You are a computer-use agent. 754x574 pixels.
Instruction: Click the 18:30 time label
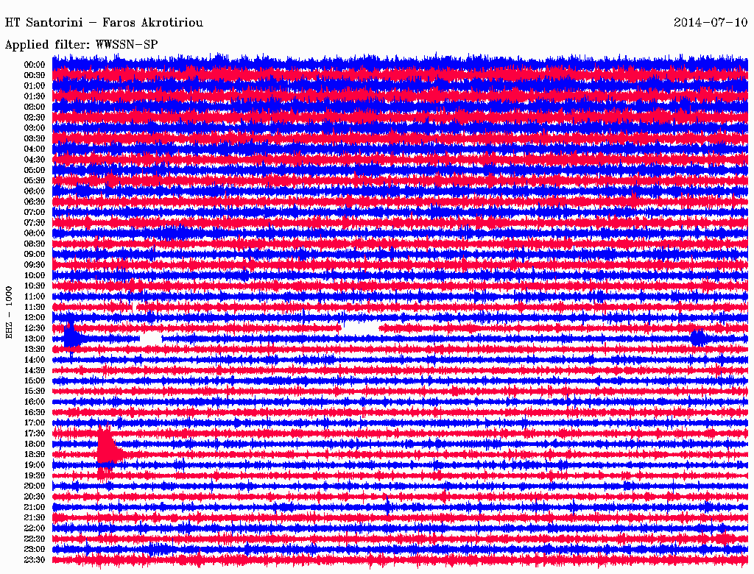[35, 455]
